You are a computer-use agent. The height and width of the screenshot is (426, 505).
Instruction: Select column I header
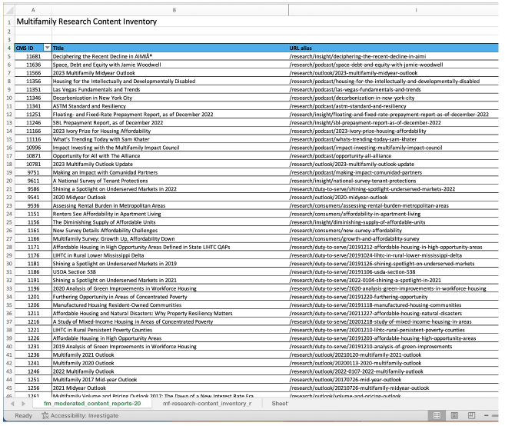point(416,10)
